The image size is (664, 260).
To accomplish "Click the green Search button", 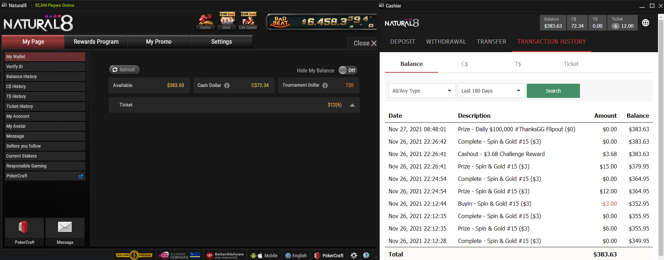I will coord(553,91).
